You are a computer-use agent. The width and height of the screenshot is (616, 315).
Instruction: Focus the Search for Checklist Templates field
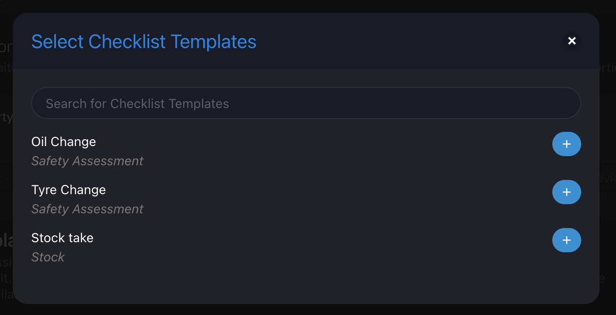point(306,103)
